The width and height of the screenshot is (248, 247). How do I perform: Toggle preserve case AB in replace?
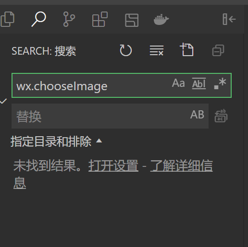click(197, 115)
